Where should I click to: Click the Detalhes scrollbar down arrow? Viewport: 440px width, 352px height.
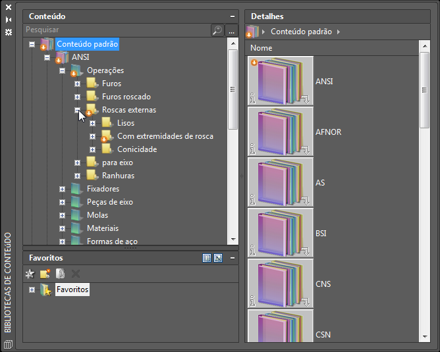pos(425,337)
